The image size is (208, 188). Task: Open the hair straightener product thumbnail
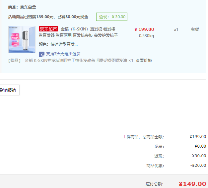[x=22, y=39]
